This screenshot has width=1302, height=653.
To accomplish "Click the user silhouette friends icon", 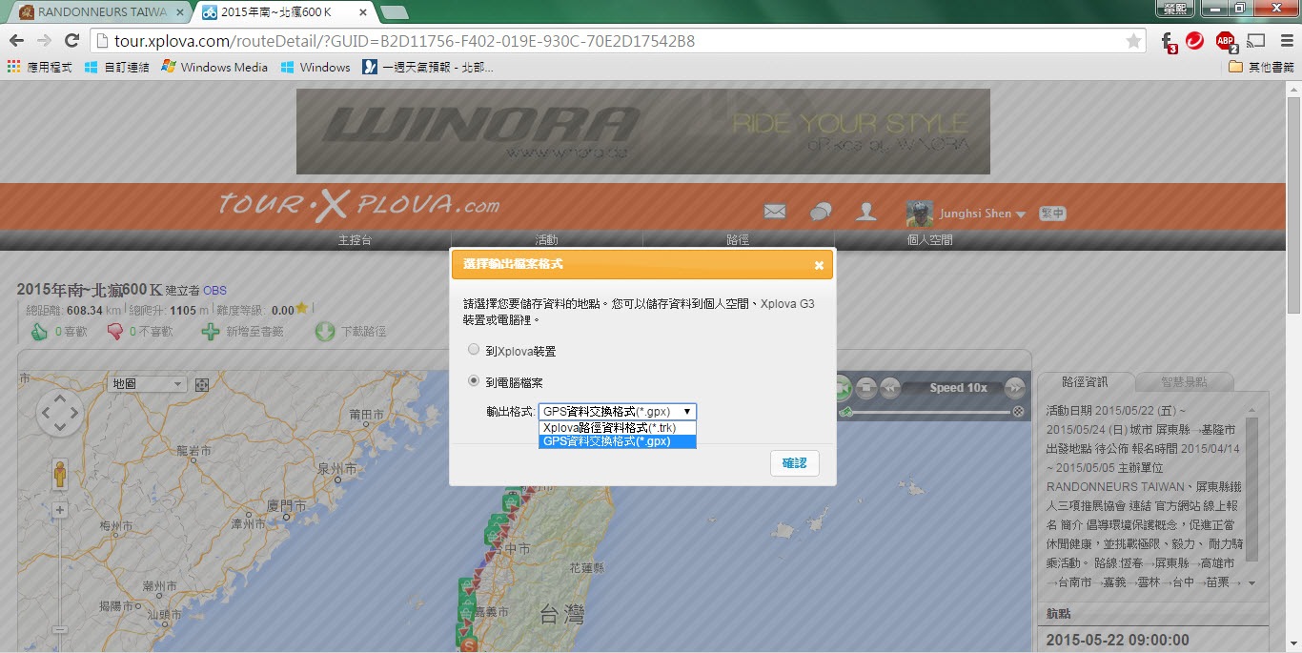I will (865, 212).
